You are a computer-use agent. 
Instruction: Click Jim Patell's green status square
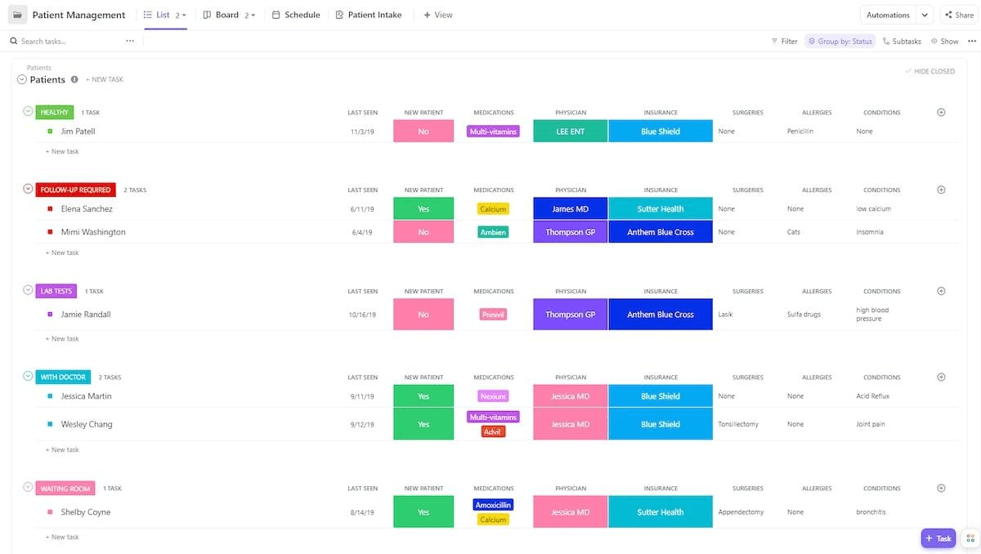click(x=50, y=132)
